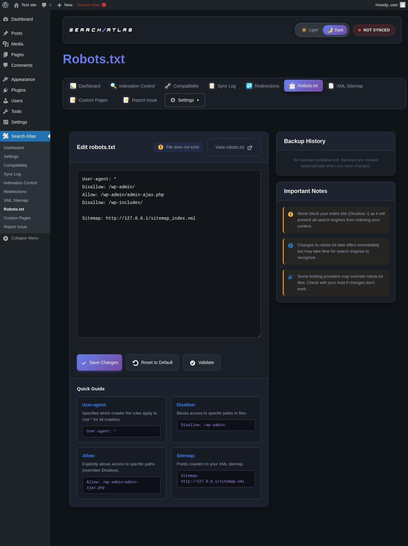408x546 pixels.
Task: Click the File does not exist badge
Action: click(178, 147)
